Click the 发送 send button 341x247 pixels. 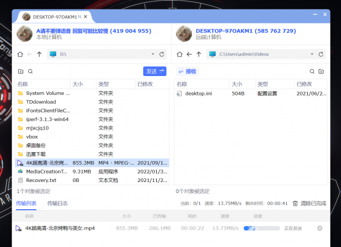pyautogui.click(x=155, y=71)
